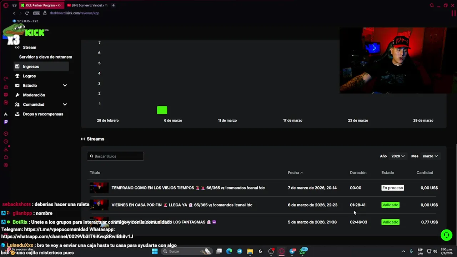Viewport: 457px width, 257px height.
Task: Click the taskbar volume icon
Action: point(435,251)
